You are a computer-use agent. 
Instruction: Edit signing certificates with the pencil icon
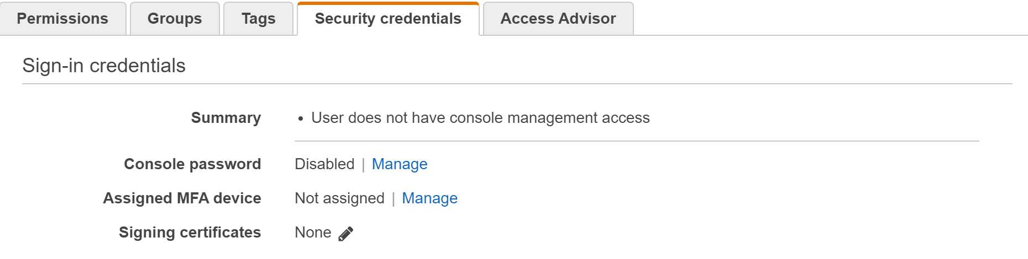coord(345,234)
